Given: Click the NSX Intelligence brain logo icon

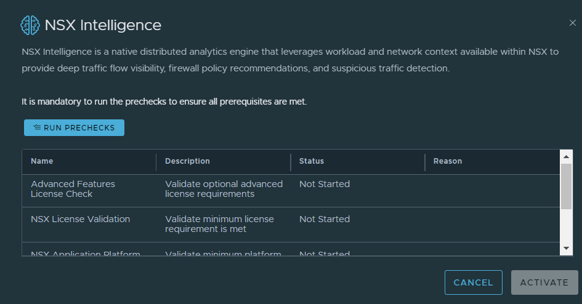Looking at the screenshot, I should pos(30,25).
